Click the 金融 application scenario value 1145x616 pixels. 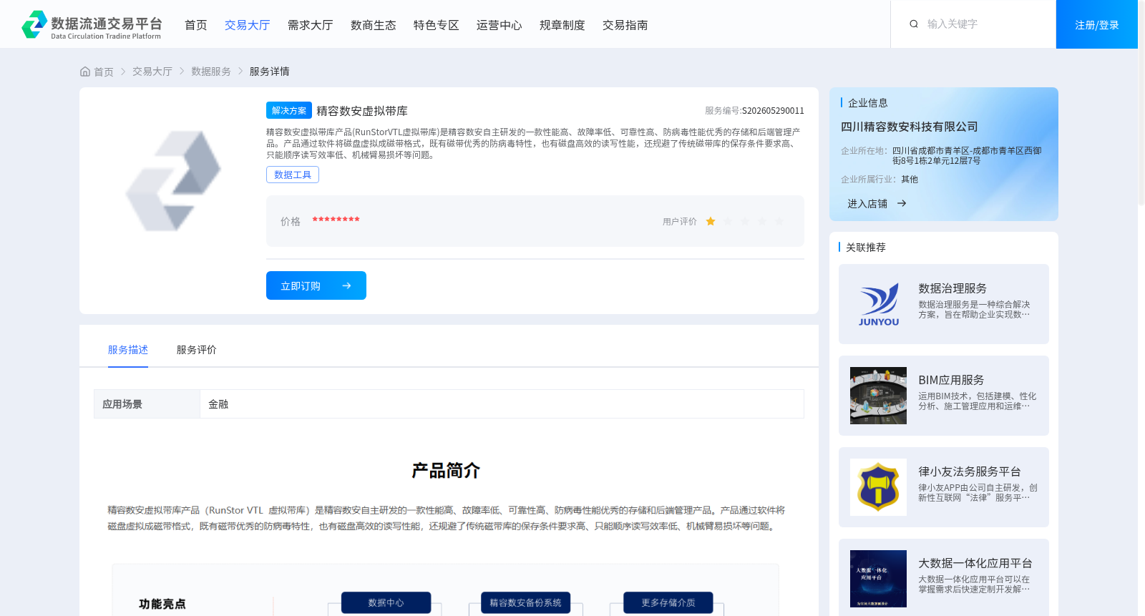tap(218, 404)
